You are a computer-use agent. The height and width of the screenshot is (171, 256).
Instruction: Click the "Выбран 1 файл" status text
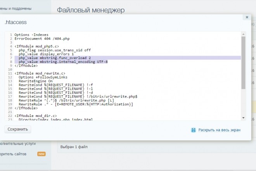click(x=74, y=147)
